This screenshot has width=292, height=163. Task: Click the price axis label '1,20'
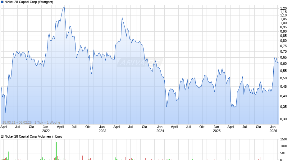pos(283,9)
